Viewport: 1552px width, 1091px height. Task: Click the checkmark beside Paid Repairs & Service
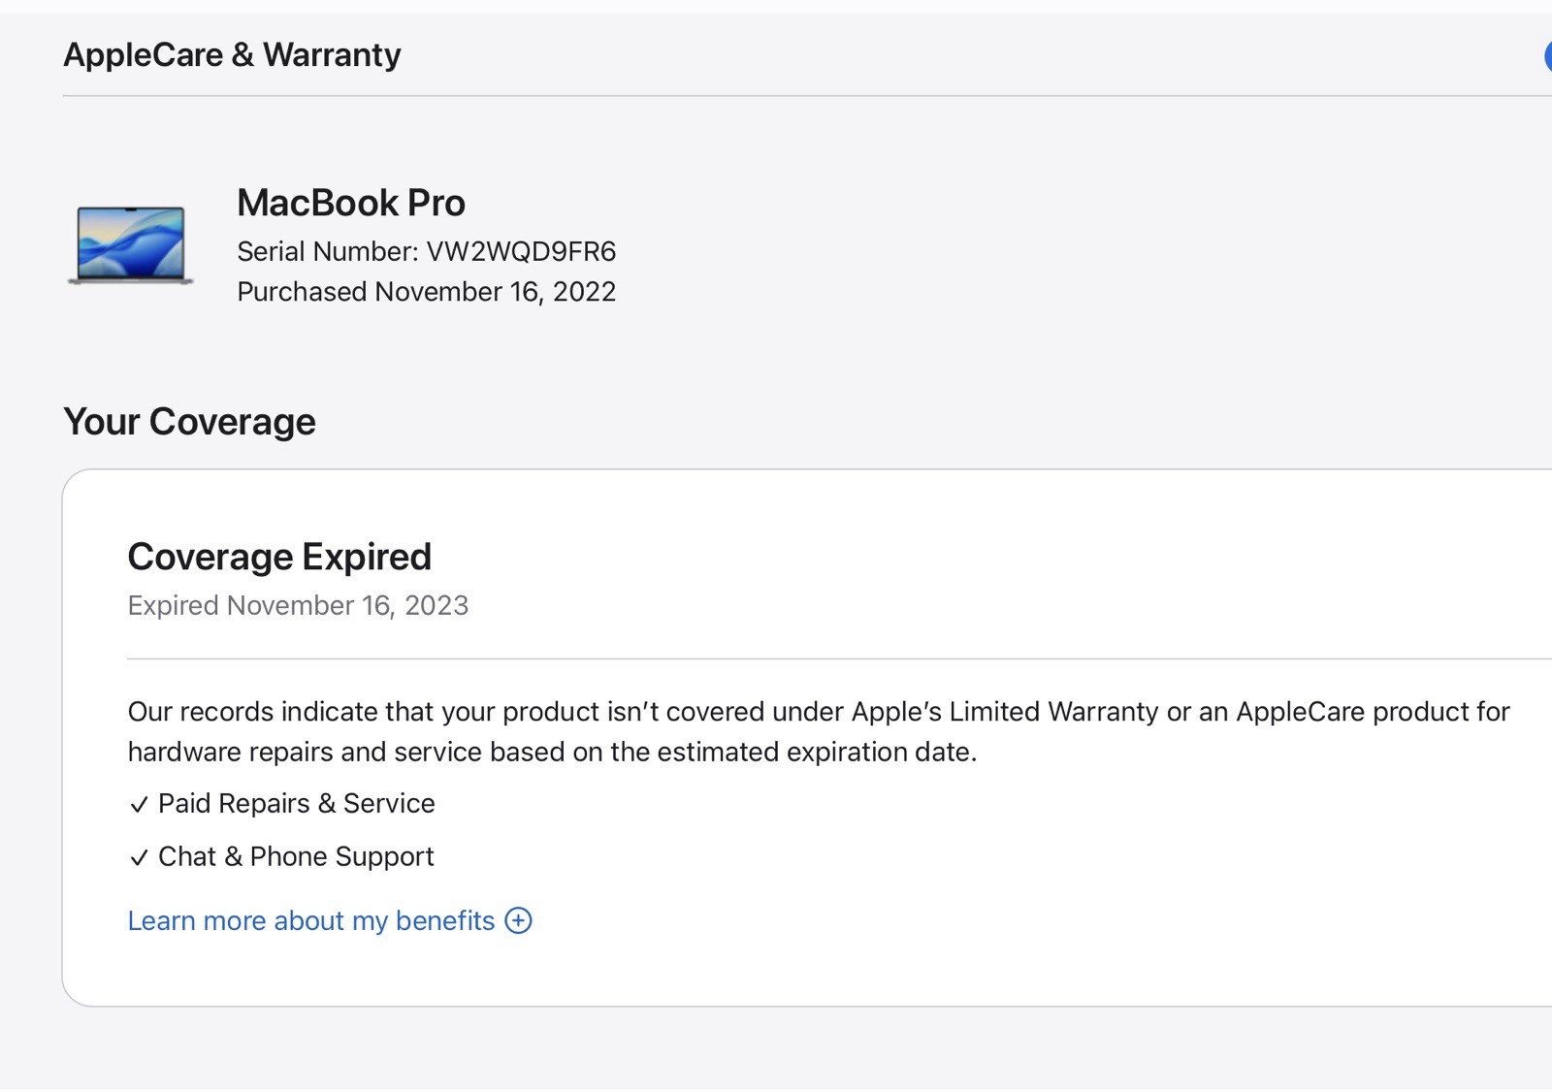click(139, 805)
